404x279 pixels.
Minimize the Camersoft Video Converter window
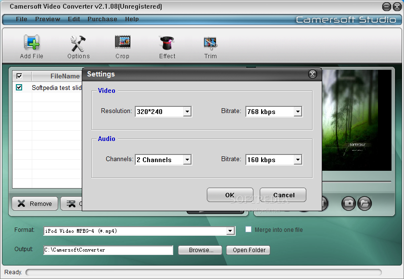tap(386, 7)
